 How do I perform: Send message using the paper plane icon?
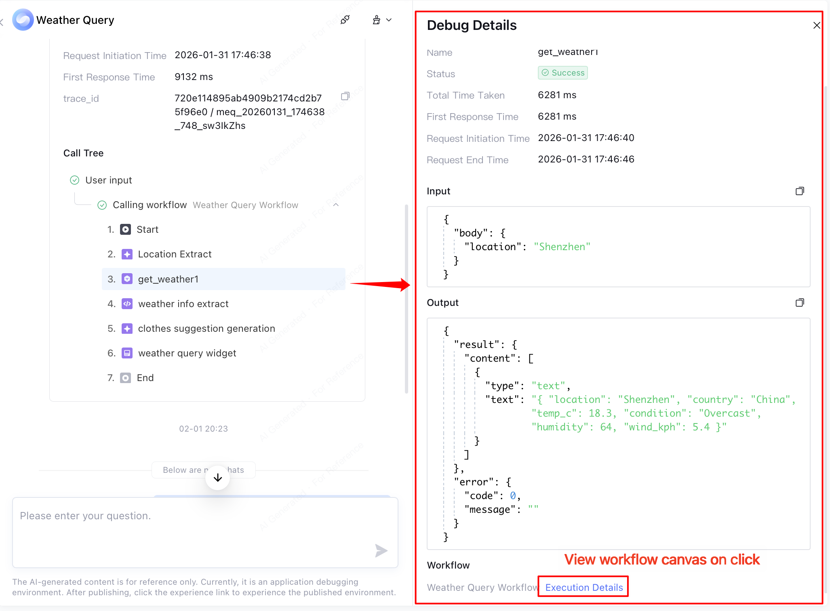click(x=381, y=550)
